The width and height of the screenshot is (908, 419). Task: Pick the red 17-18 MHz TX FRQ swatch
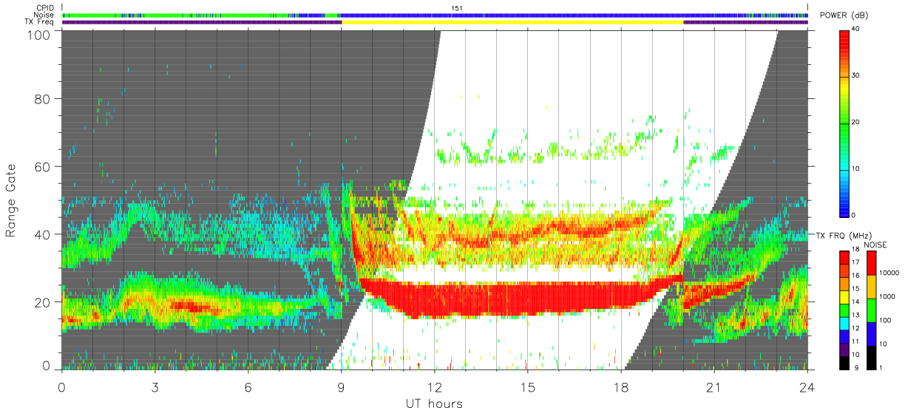click(844, 257)
